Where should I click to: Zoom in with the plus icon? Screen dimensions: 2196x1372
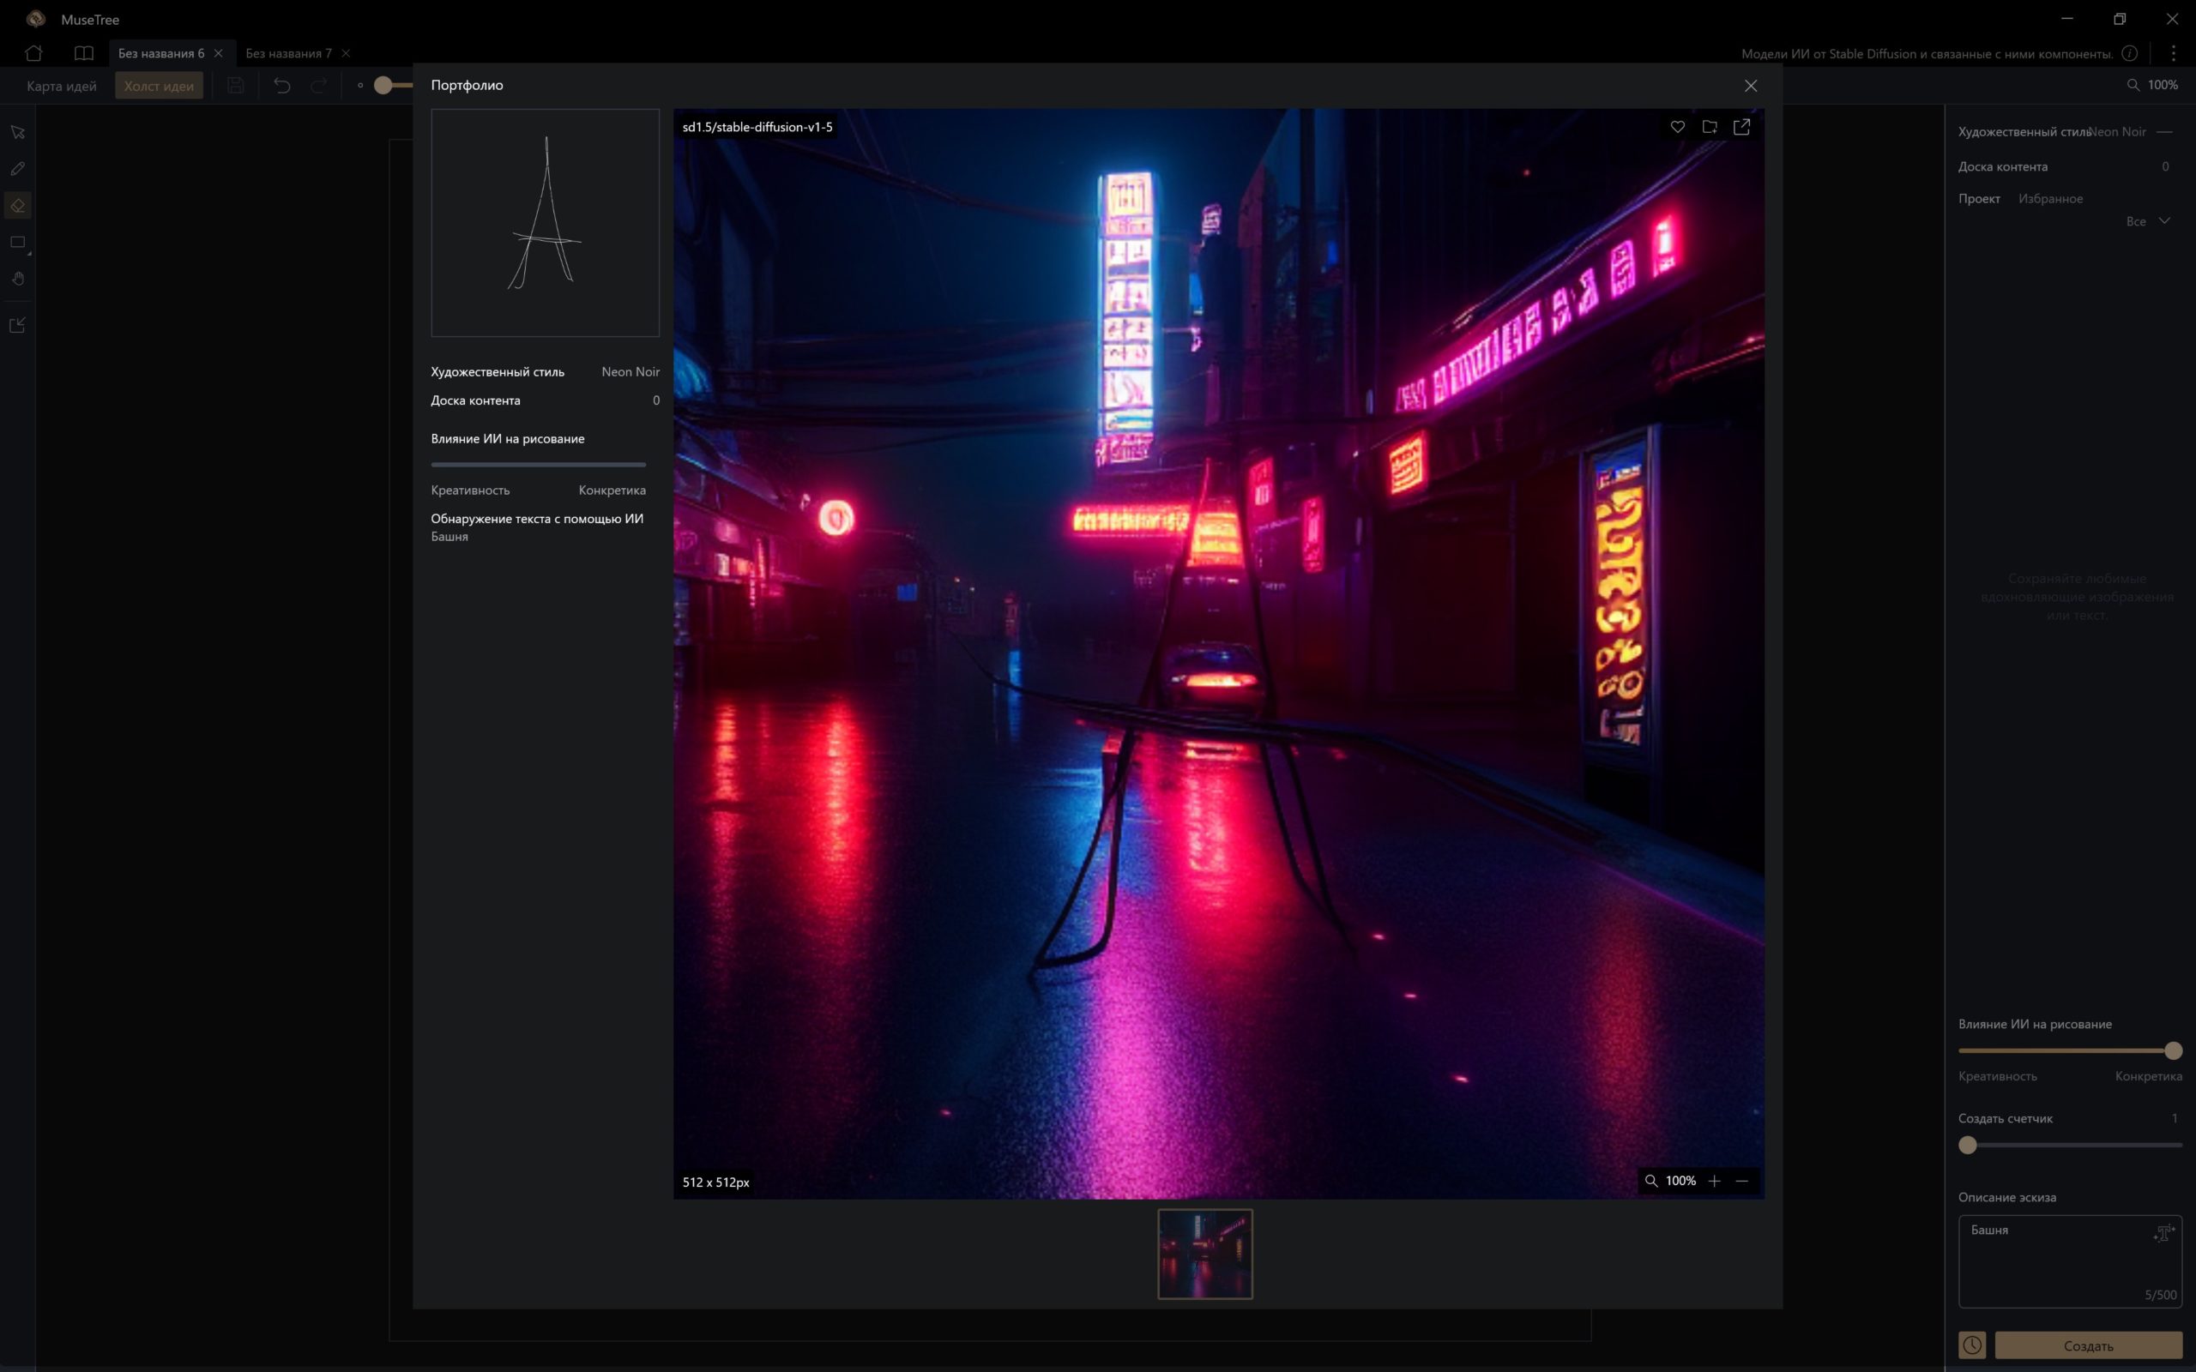pyautogui.click(x=1714, y=1181)
